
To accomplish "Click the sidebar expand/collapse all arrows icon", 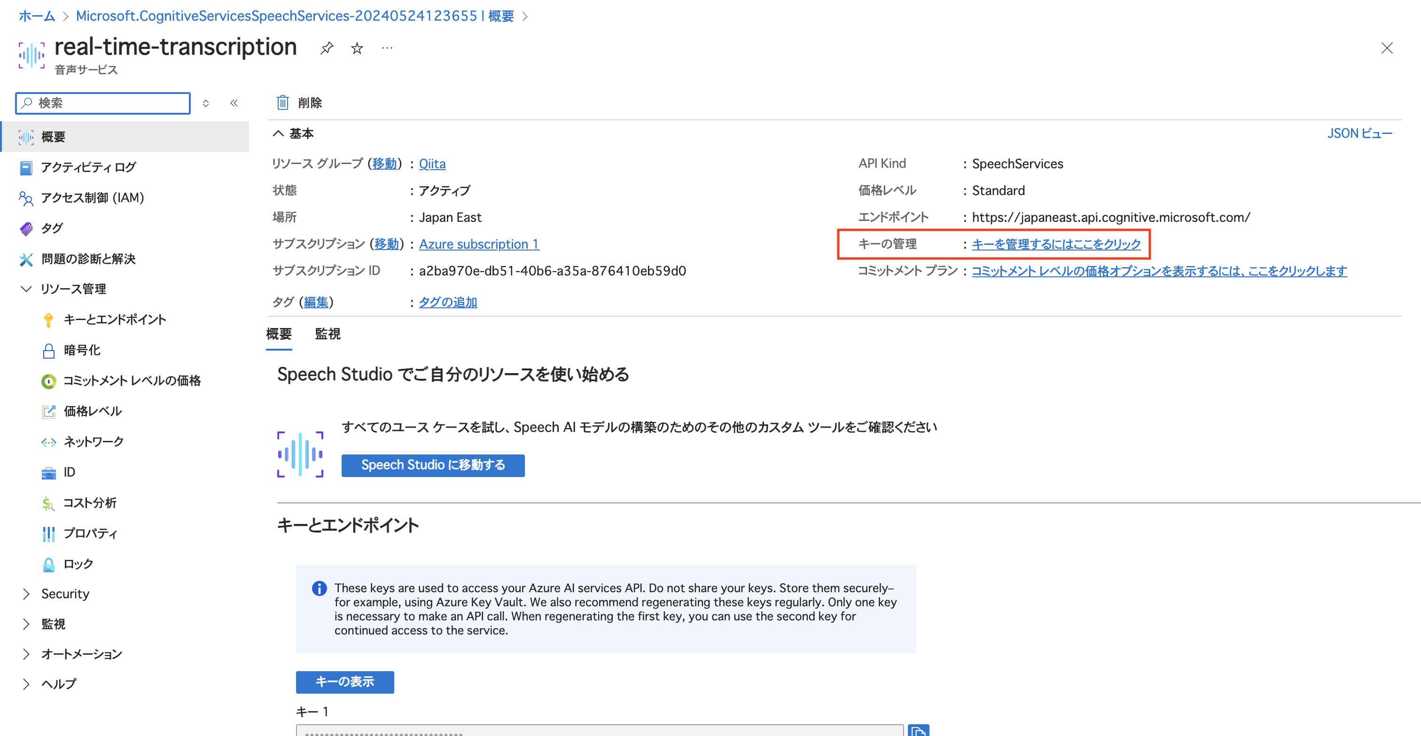I will click(206, 103).
